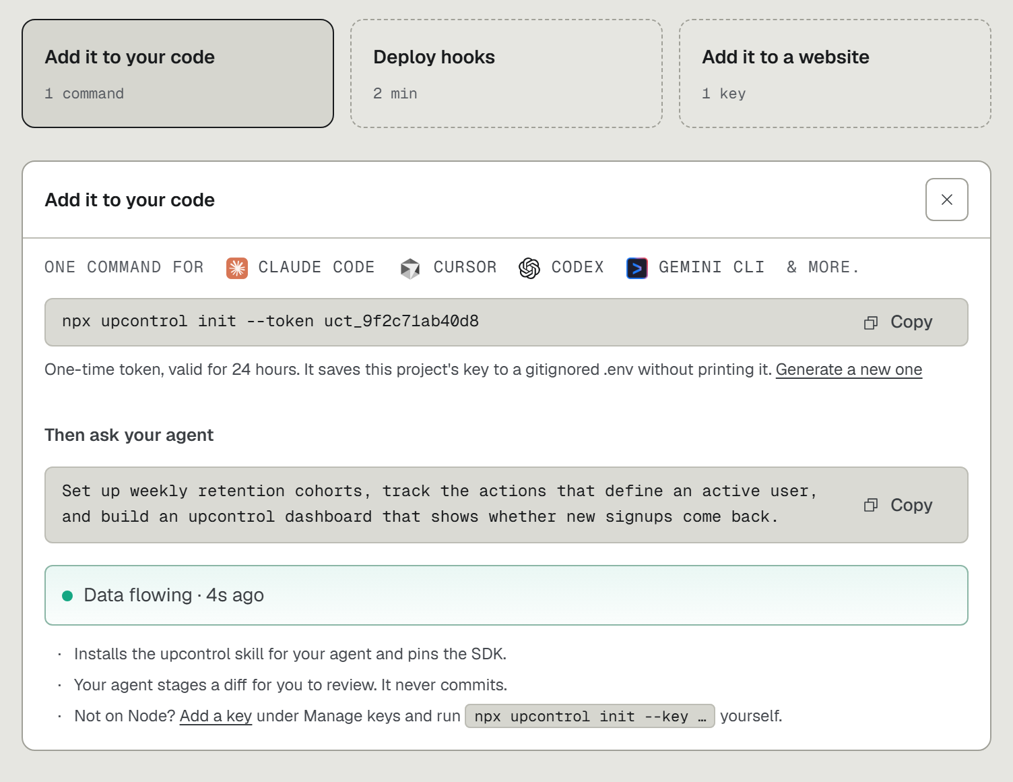
Task: Follow the 'Add a key' link
Action: coord(216,716)
